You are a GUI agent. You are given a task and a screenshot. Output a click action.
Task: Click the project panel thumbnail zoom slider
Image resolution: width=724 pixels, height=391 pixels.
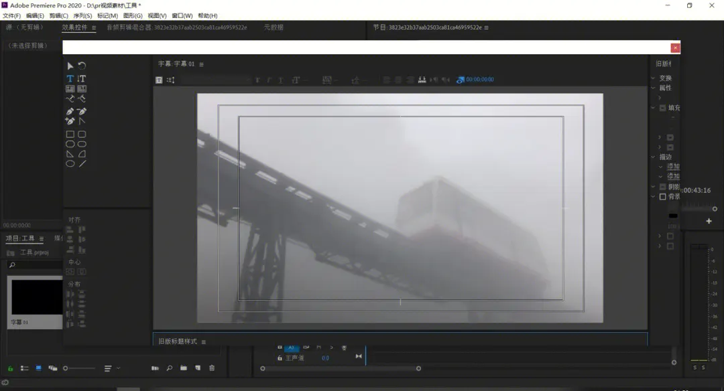(x=66, y=368)
